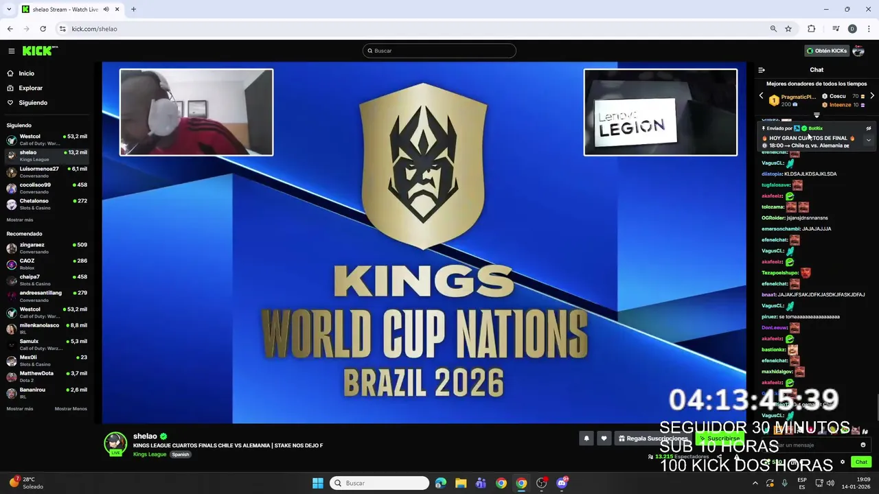
Task: Mute the audio icon on shelao tab
Action: (106, 9)
